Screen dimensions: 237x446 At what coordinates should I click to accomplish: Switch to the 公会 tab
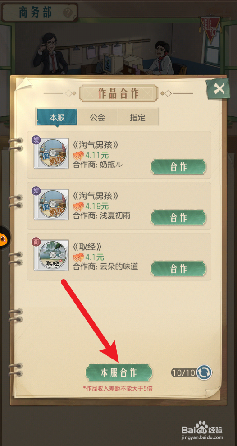98,117
